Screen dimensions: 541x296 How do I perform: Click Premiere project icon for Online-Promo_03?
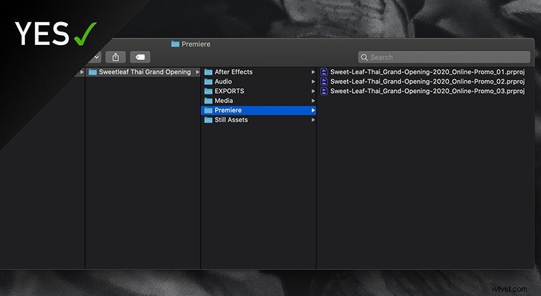tap(324, 92)
